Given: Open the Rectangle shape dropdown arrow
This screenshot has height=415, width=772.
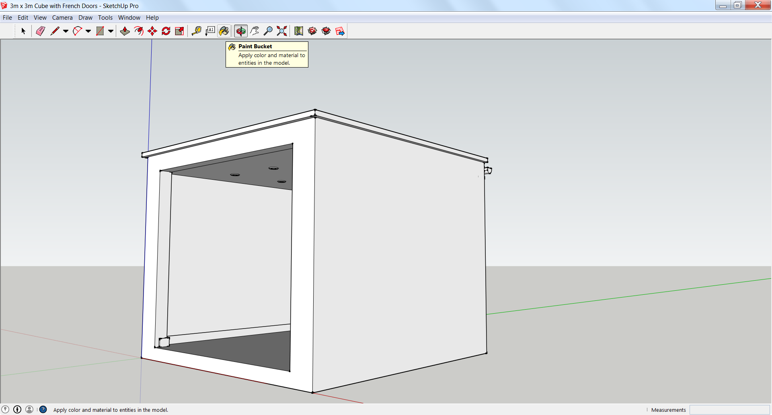Looking at the screenshot, I should pos(111,31).
